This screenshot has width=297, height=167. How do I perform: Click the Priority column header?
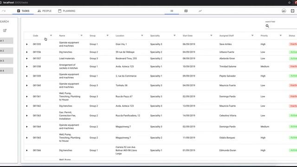pos(264,36)
